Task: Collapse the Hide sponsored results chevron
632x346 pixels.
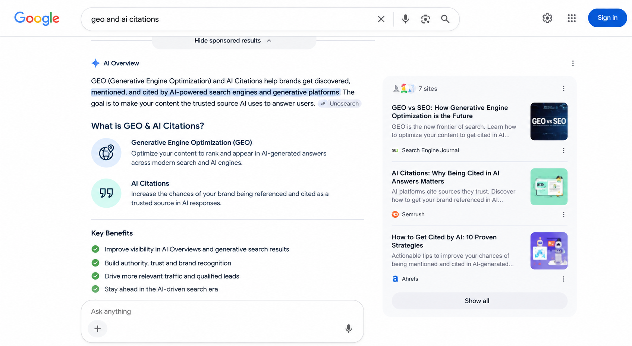Action: [x=269, y=41]
